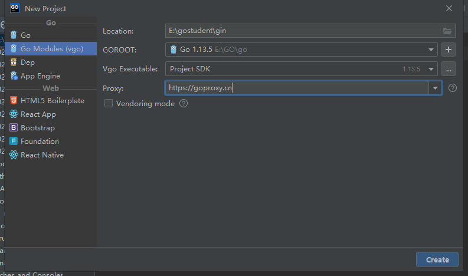
Task: Click the Go Modules gopher icon
Action: 14,48
